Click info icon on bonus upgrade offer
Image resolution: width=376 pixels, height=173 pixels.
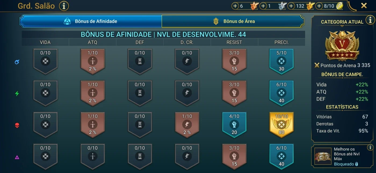[x=370, y=147]
